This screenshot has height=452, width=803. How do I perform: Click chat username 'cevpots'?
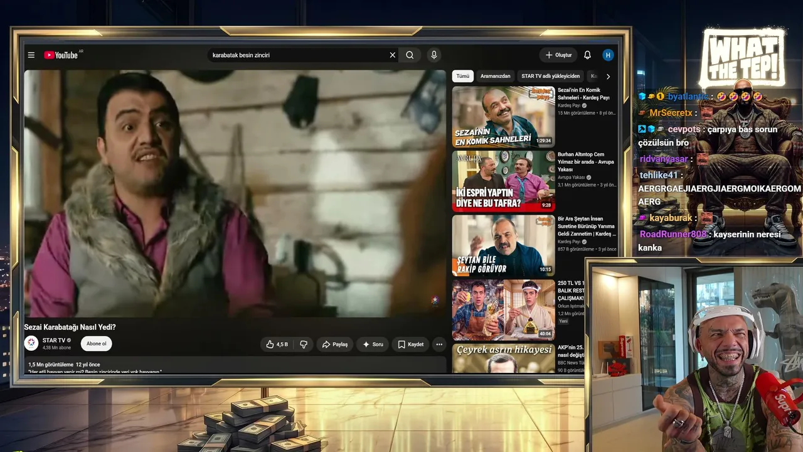684,129
